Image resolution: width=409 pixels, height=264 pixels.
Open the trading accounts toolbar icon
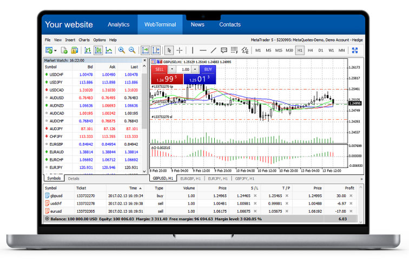[75, 50]
